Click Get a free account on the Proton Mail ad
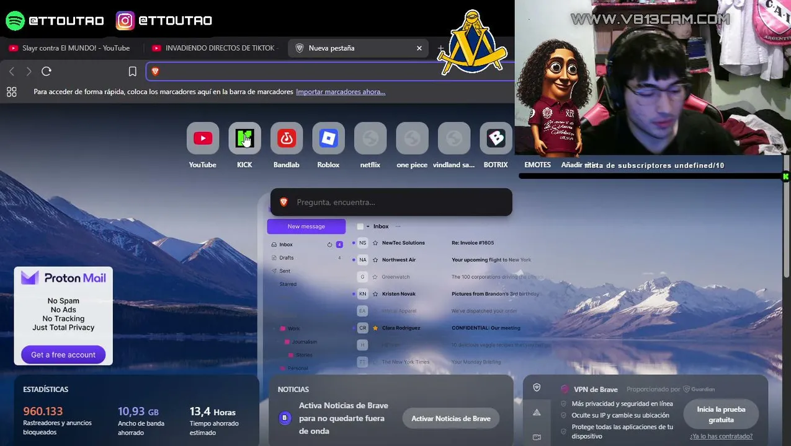This screenshot has width=791, height=446. (63, 355)
